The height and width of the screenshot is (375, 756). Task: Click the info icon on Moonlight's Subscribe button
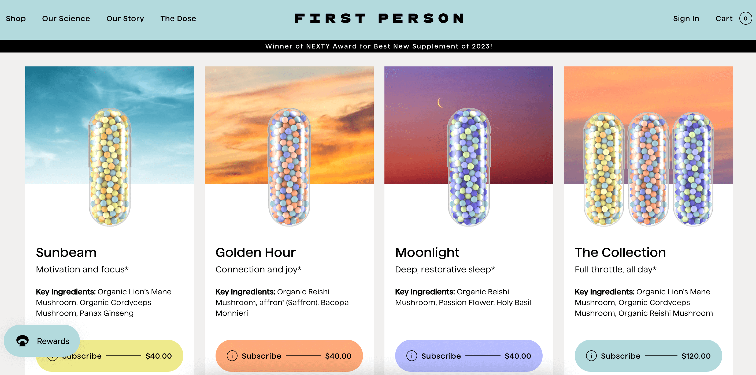coord(412,356)
